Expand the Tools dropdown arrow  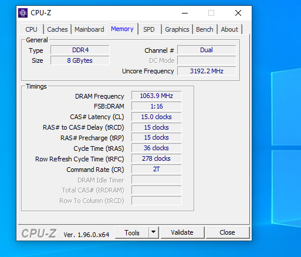(x=154, y=233)
